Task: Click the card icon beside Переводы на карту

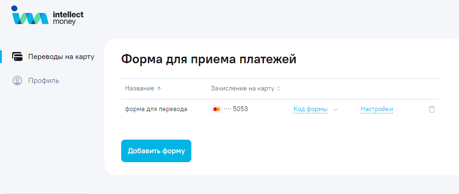Action: coord(17,57)
